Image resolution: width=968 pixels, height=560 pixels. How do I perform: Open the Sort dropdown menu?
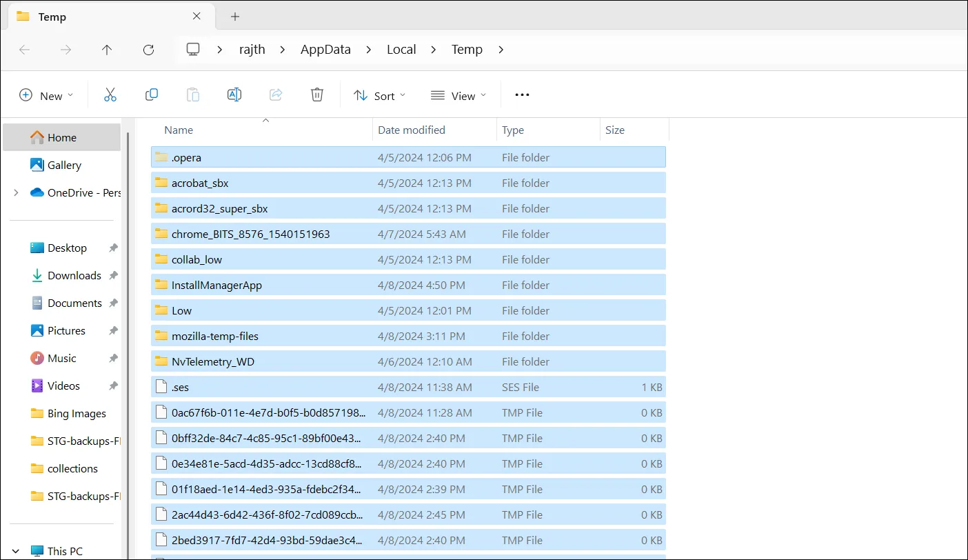click(x=379, y=96)
